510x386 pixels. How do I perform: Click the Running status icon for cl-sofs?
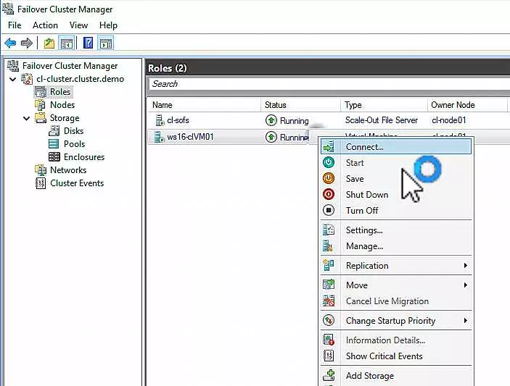pyautogui.click(x=271, y=120)
